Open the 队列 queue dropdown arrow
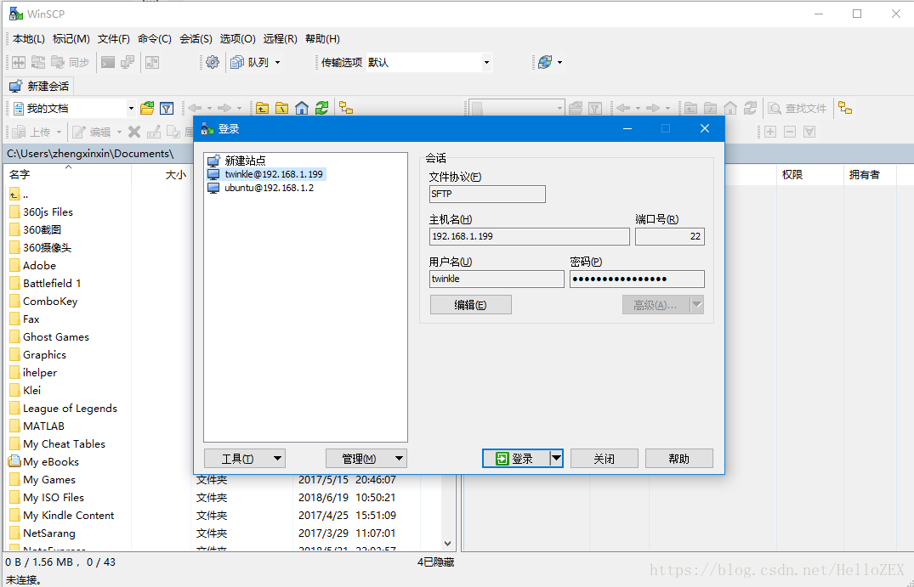 click(277, 62)
